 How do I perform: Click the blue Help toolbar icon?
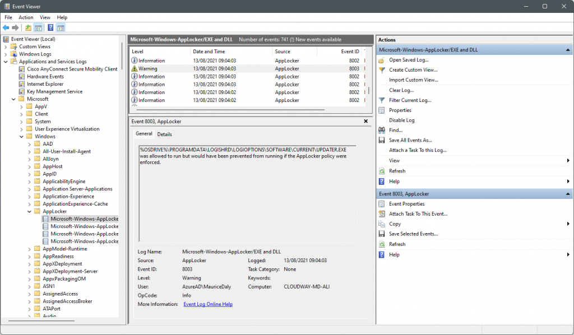(50, 27)
